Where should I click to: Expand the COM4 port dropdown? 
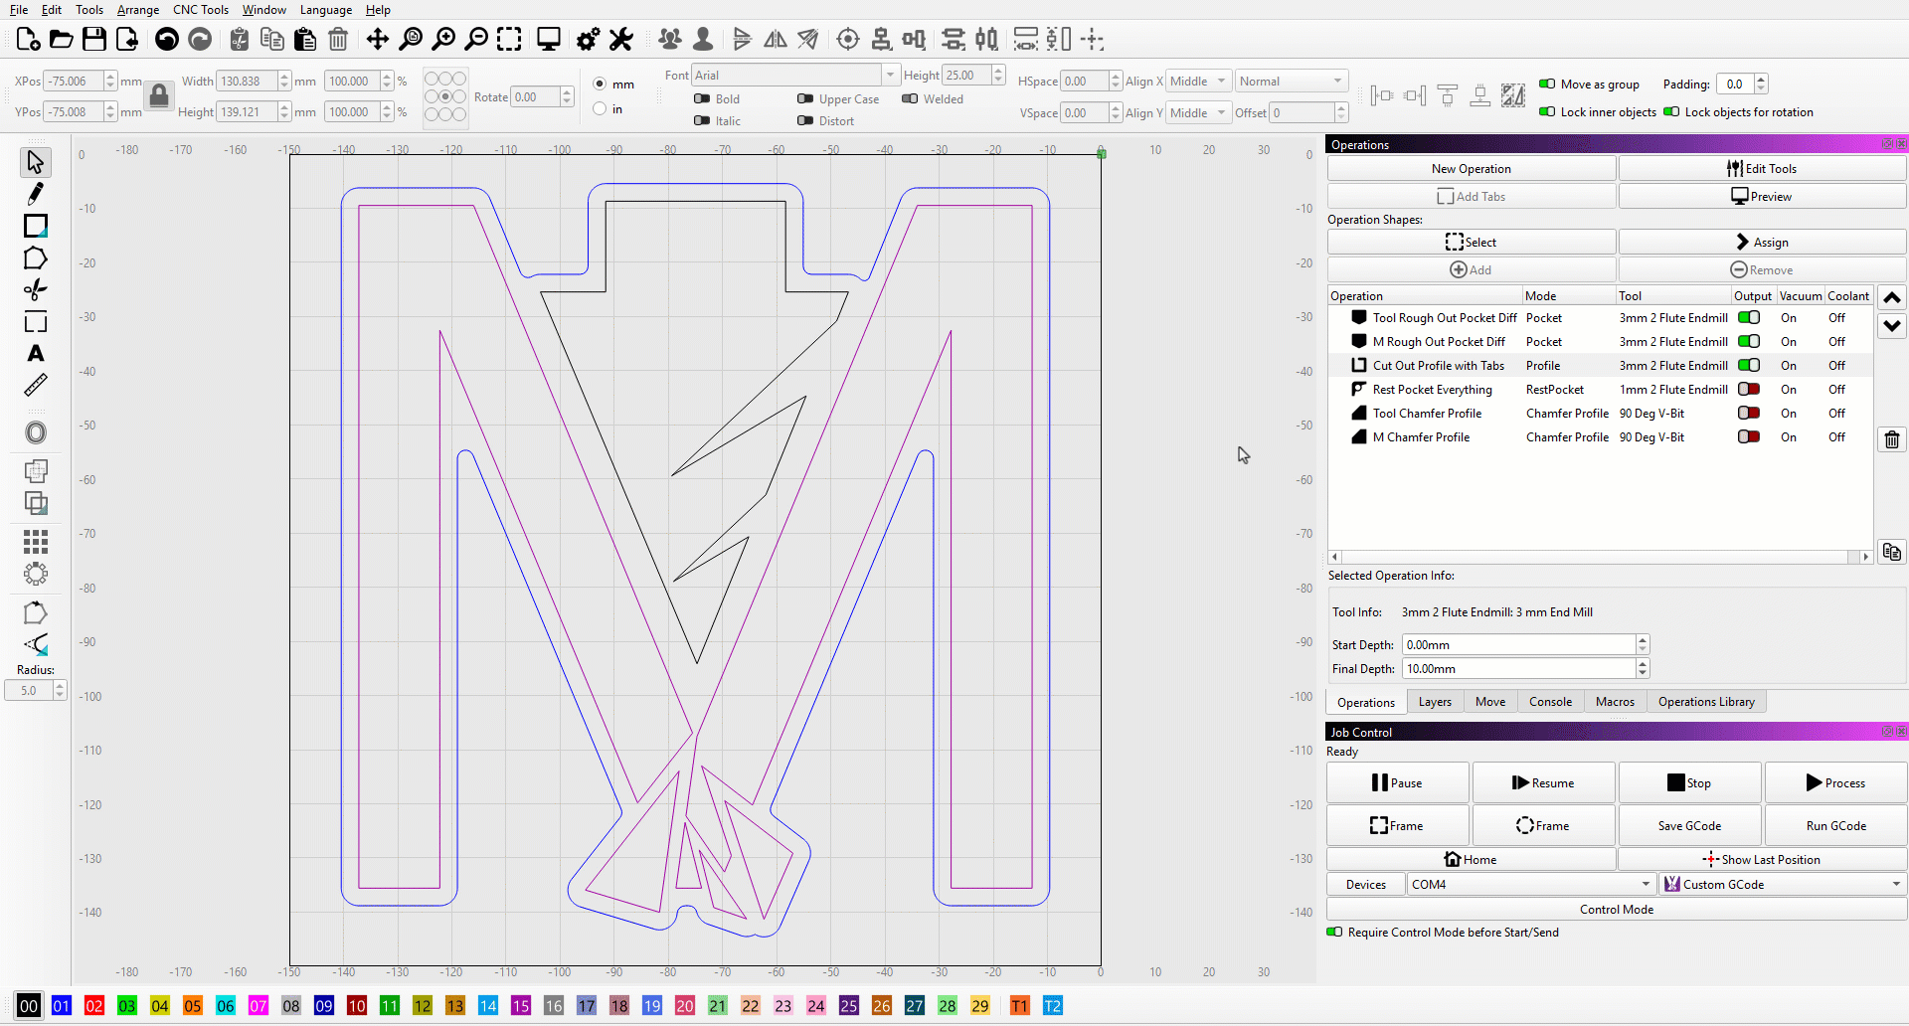coord(1530,885)
